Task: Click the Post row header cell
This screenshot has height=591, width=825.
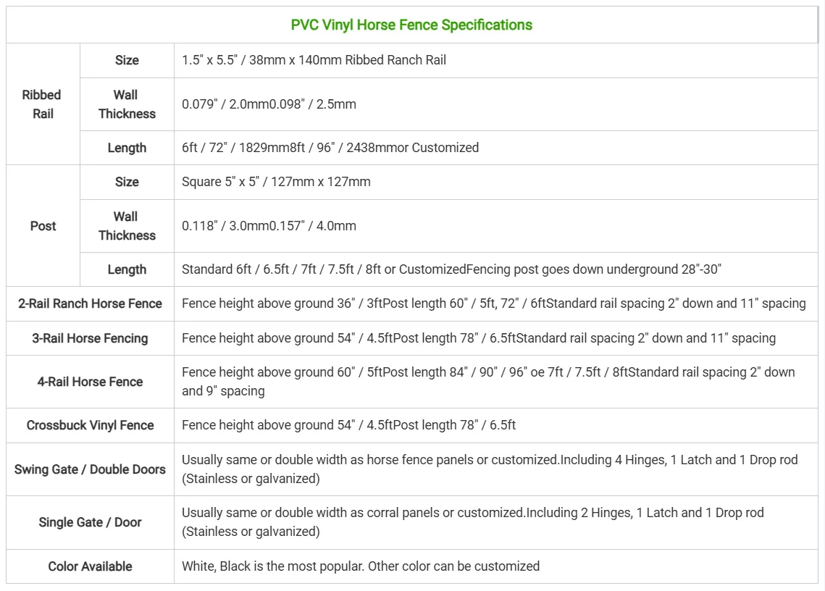Action: (x=43, y=226)
